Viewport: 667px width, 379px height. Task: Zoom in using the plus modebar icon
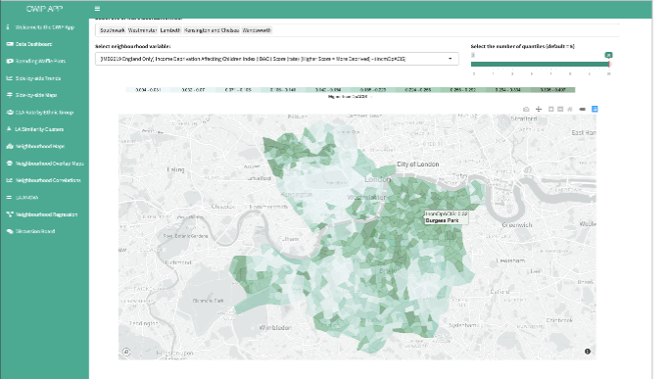(550, 110)
